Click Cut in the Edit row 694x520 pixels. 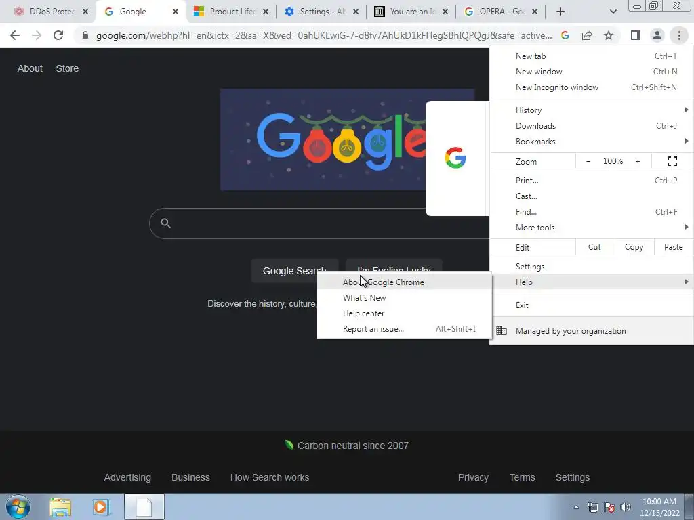(x=594, y=247)
